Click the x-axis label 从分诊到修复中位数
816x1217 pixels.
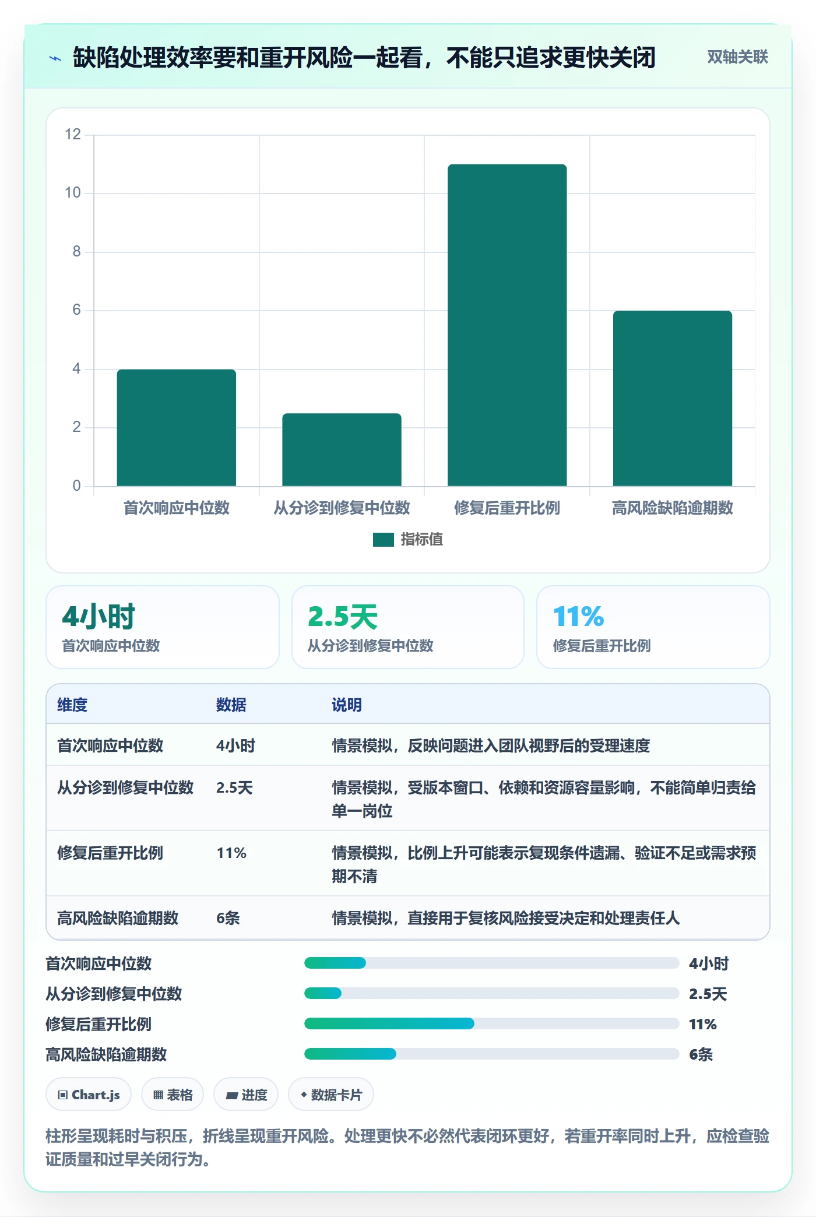[x=342, y=508]
